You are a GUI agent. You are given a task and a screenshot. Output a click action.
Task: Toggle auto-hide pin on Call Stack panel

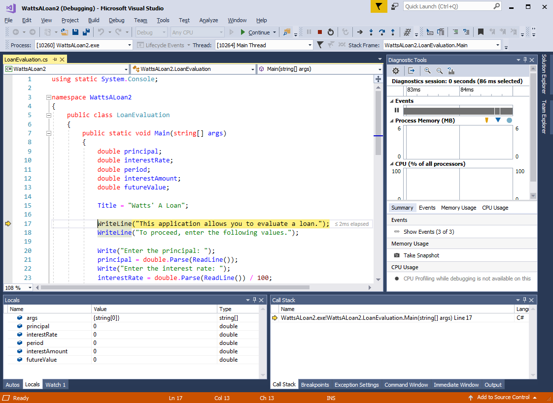(x=525, y=300)
